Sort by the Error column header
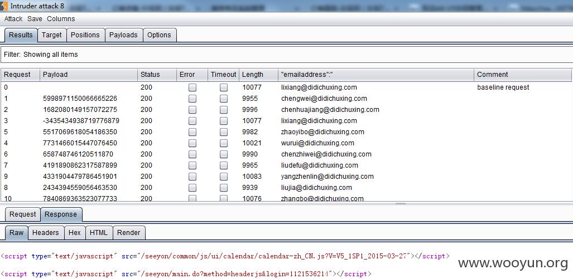The width and height of the screenshot is (573, 279). [192, 75]
